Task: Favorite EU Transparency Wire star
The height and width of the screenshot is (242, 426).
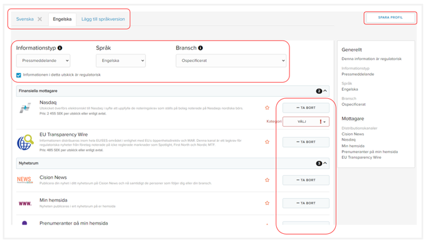Action: click(x=267, y=142)
